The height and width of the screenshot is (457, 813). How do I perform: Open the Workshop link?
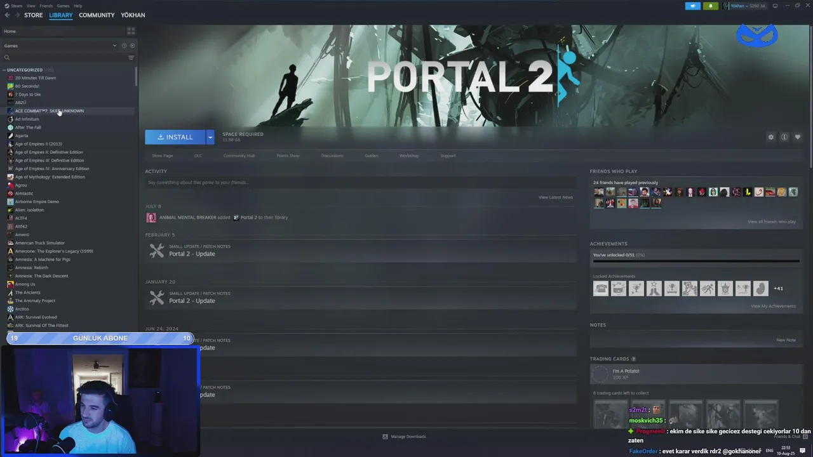pos(409,156)
